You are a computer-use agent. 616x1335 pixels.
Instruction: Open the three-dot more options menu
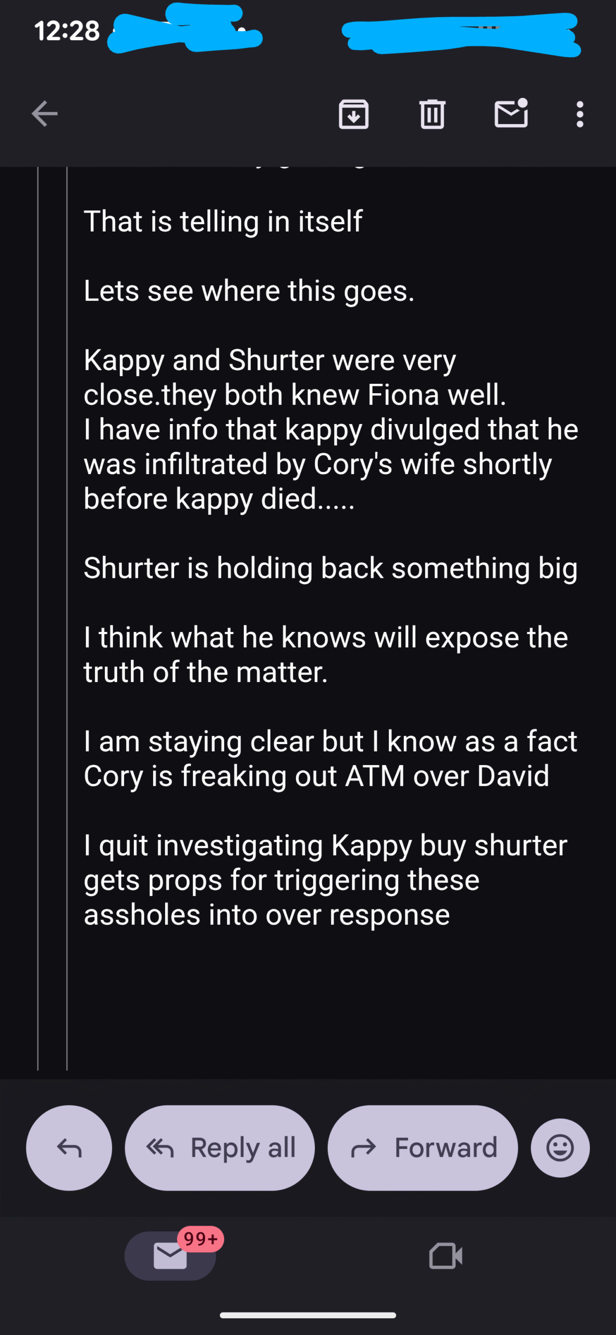click(x=580, y=114)
